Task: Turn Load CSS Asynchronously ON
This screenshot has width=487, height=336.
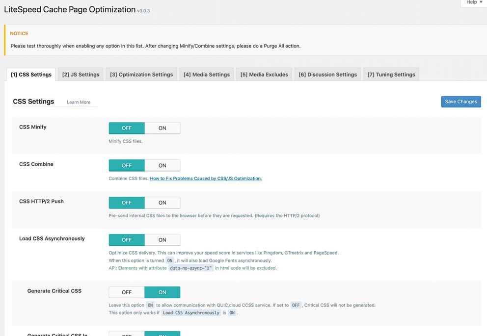Action: point(162,240)
